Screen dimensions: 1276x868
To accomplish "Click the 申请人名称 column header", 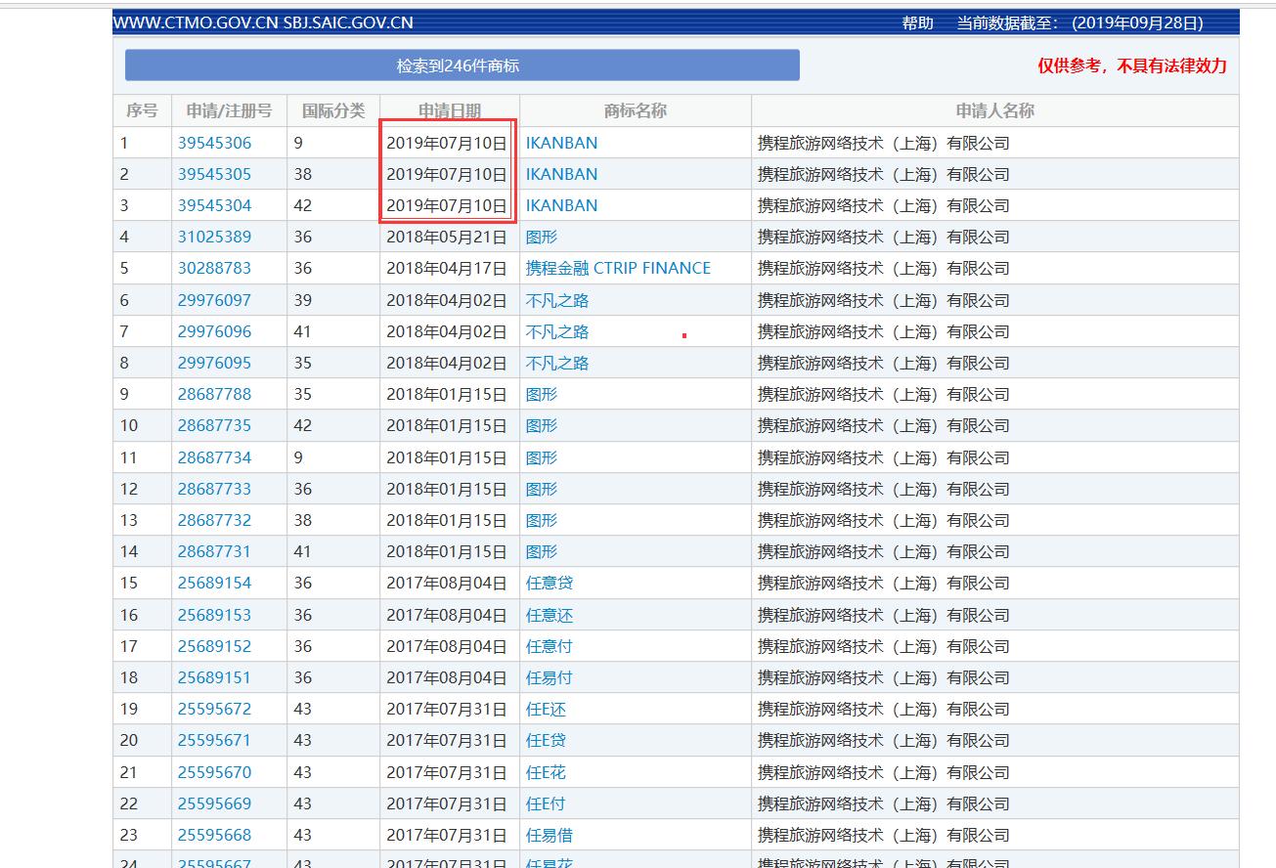I will coord(995,110).
